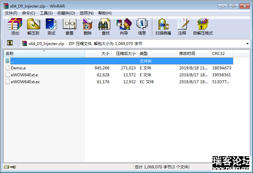Click the drive icon in status bar
Viewport: 253px width, 173px height.
[x=7, y=167]
